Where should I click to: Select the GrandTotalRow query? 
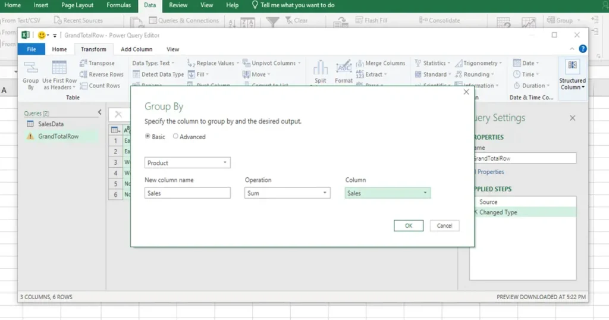coord(58,136)
